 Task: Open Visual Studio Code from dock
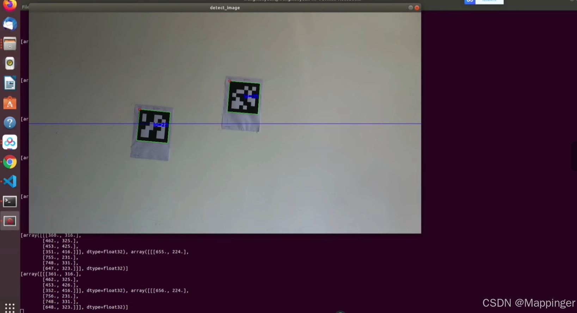[x=10, y=181]
